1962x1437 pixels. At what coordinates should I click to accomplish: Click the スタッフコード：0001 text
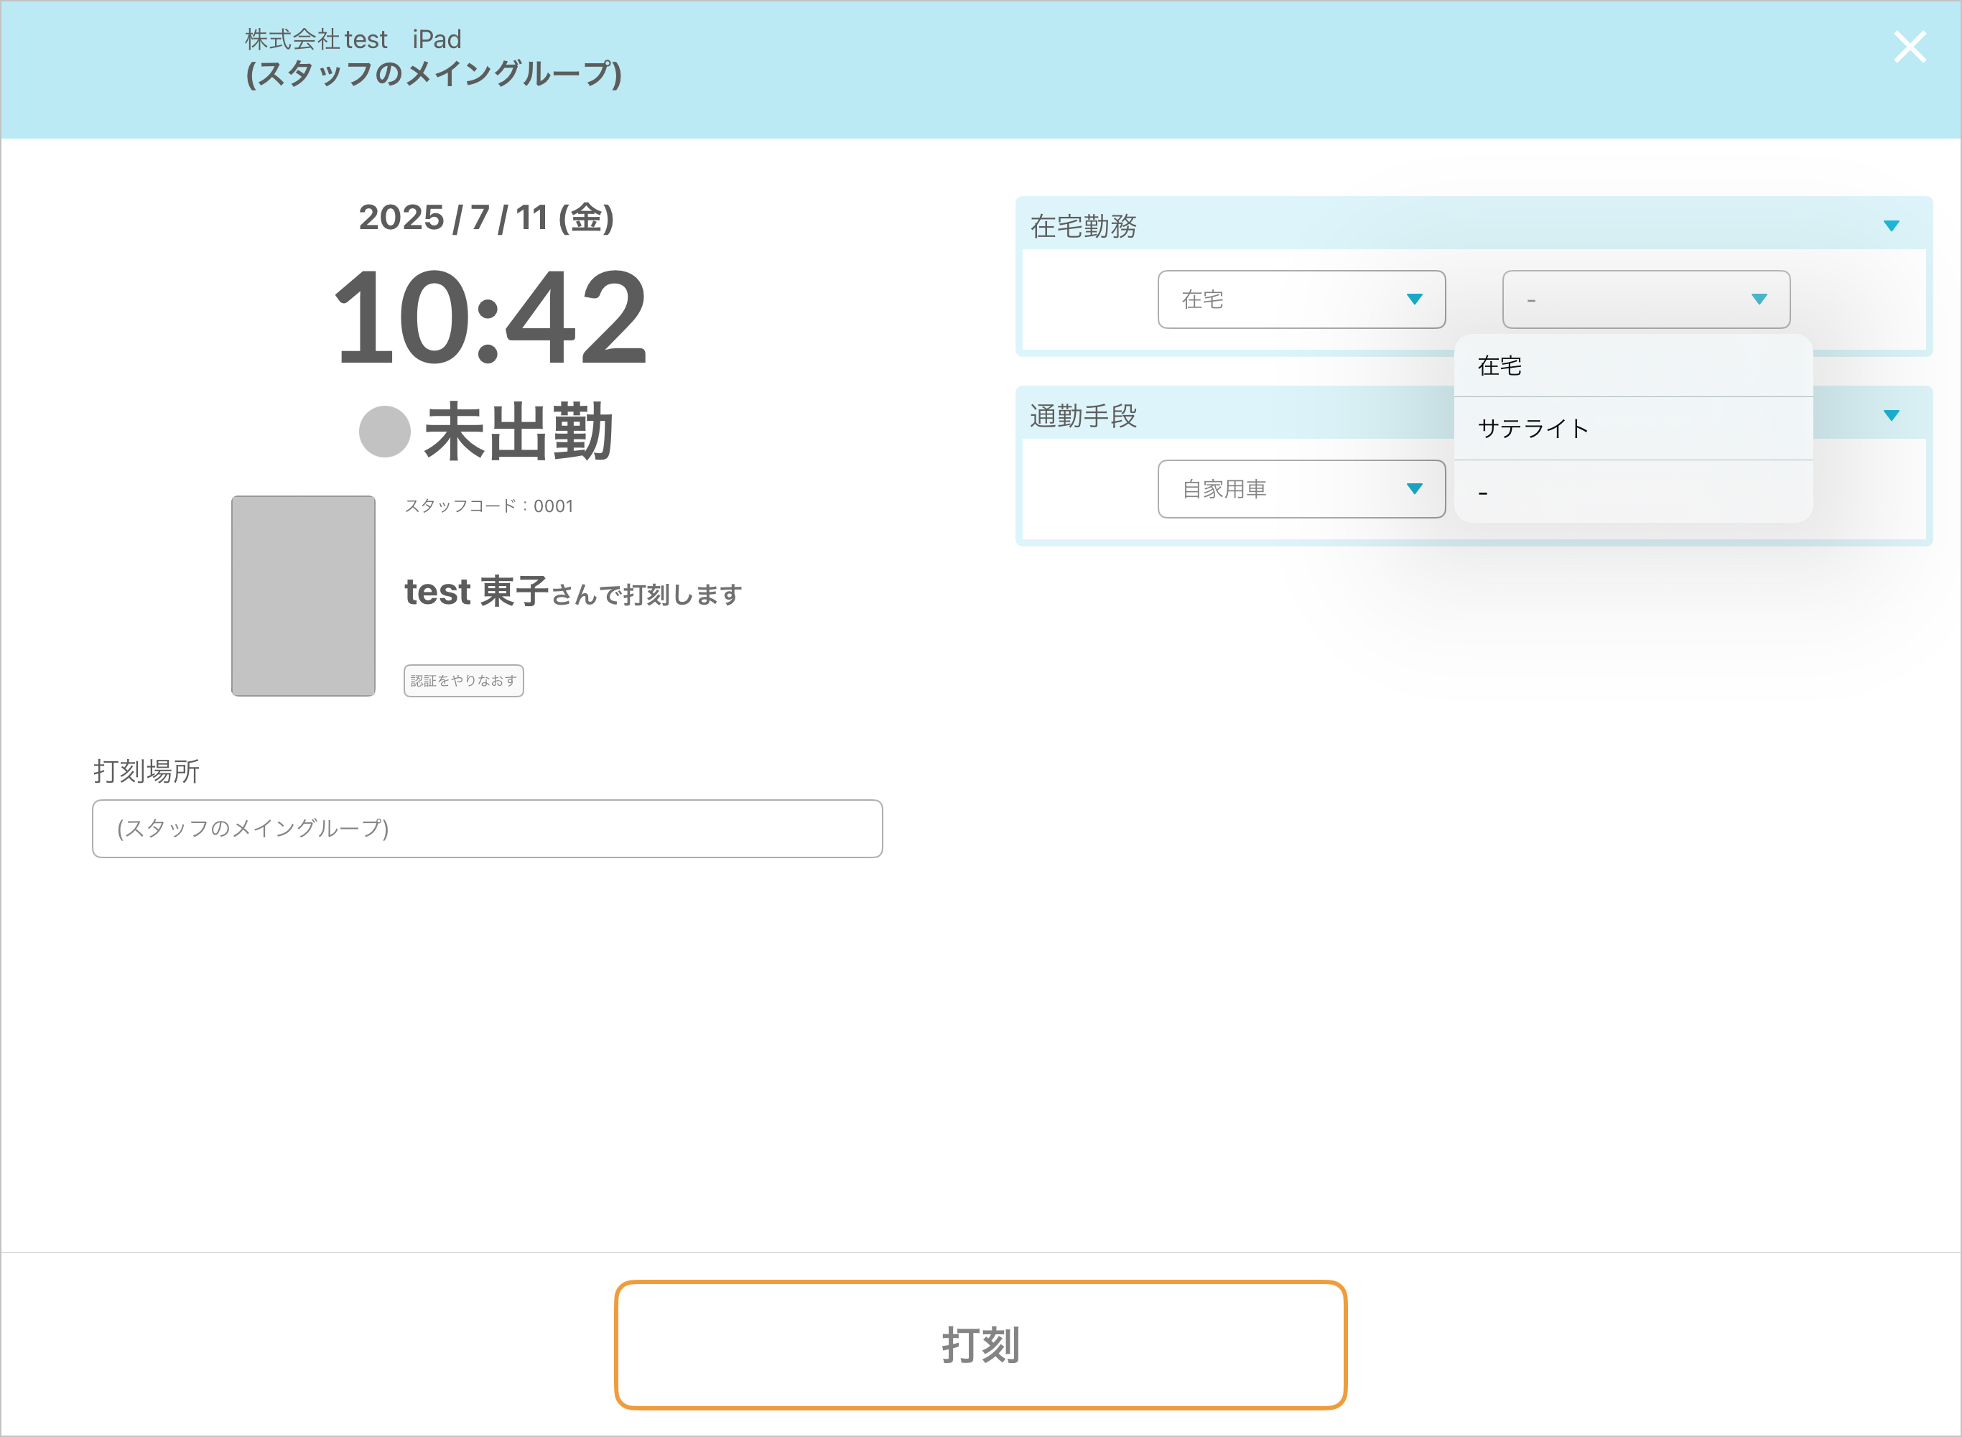point(489,506)
